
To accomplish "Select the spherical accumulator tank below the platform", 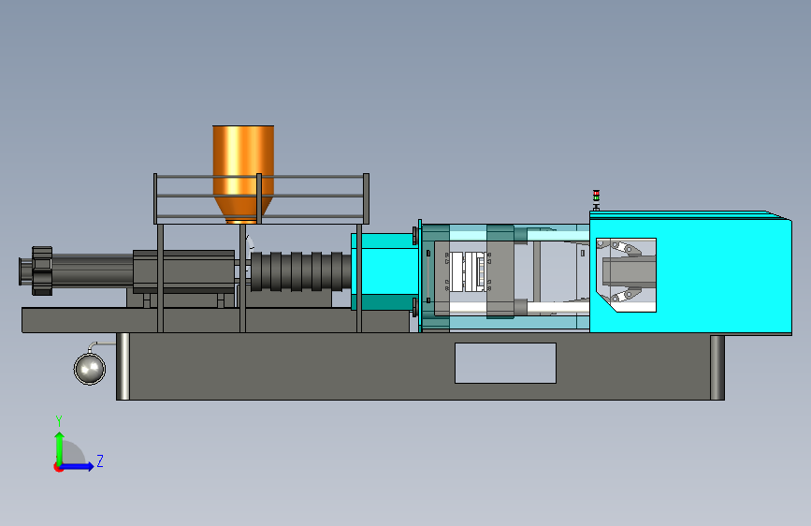I will [90, 368].
